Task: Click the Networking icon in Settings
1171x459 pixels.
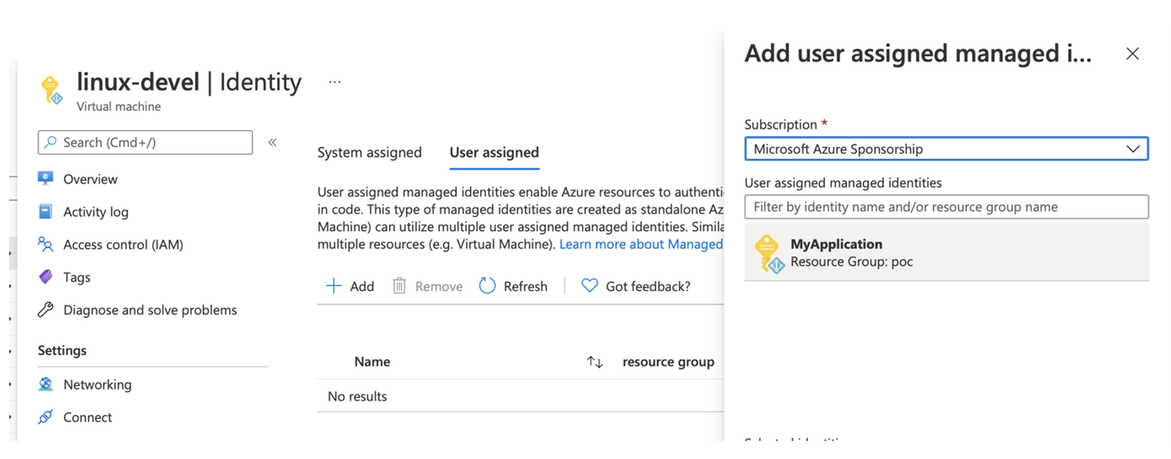Action: [45, 384]
